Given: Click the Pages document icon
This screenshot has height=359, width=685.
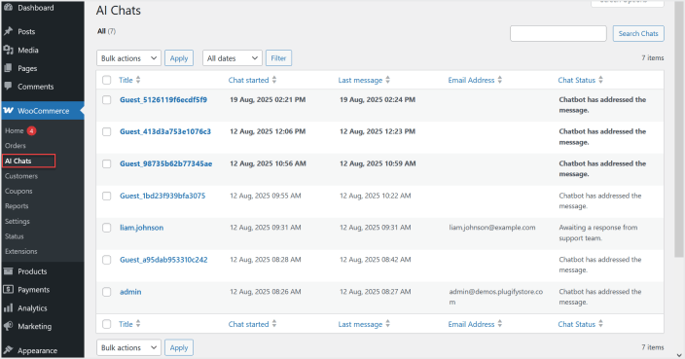Looking at the screenshot, I should pyautogui.click(x=8, y=68).
